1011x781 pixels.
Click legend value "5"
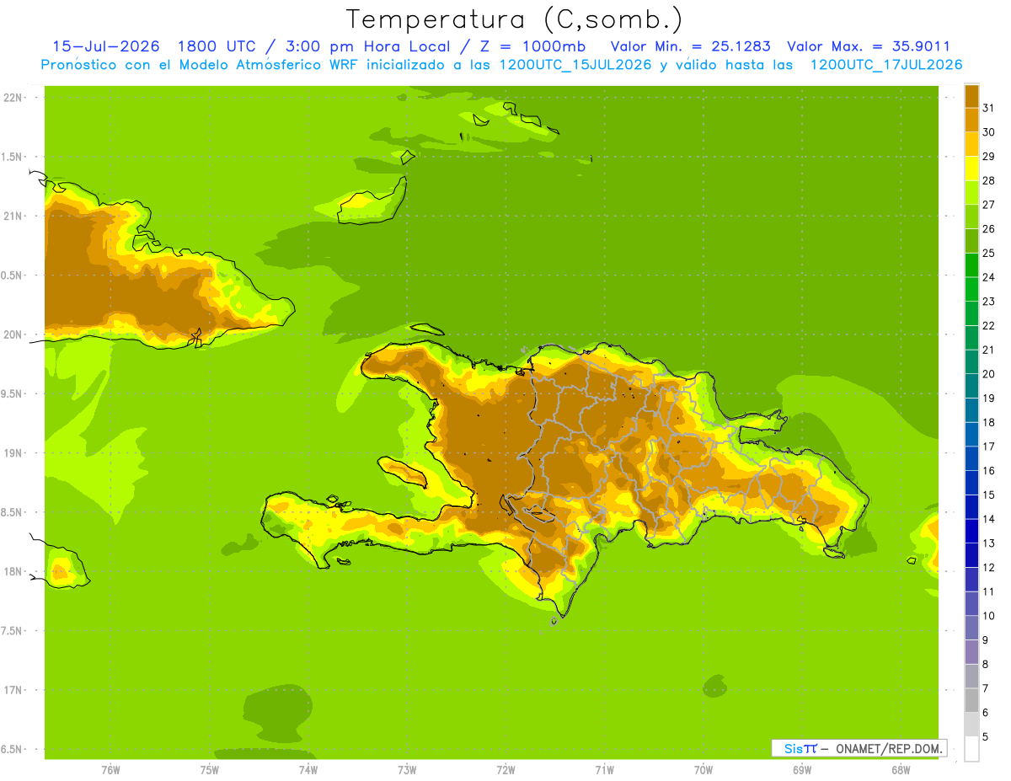click(986, 737)
